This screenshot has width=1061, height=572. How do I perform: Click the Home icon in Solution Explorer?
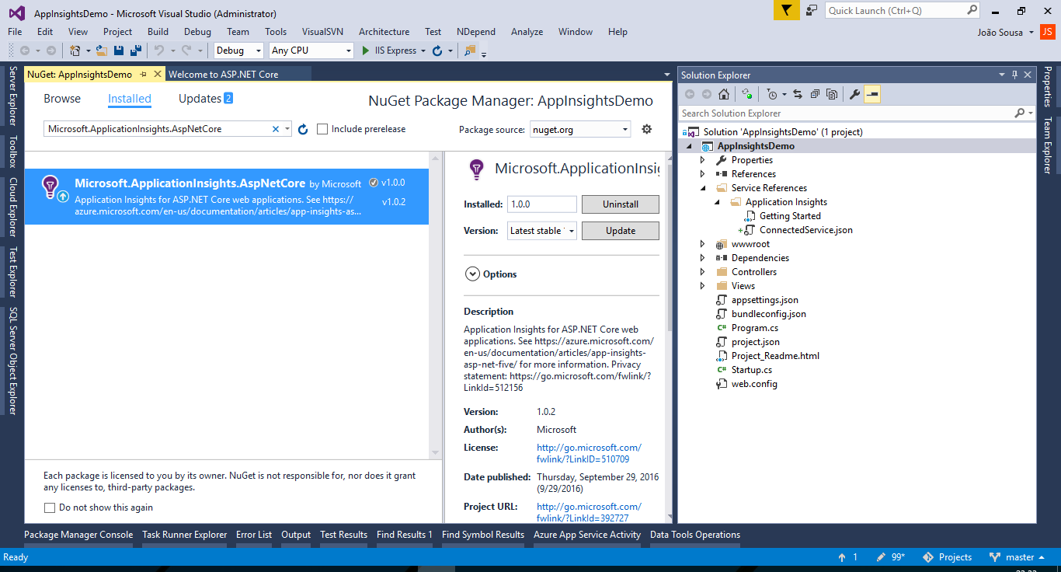[723, 94]
